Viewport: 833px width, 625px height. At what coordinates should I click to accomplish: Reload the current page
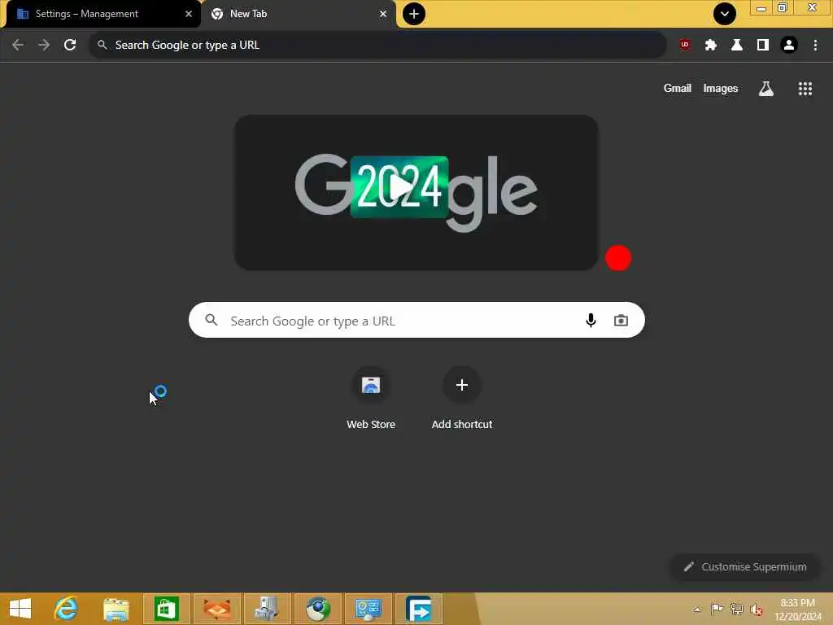(70, 46)
